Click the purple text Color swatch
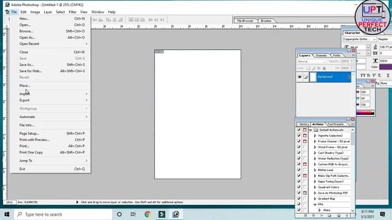392x220 pixels. point(386,67)
